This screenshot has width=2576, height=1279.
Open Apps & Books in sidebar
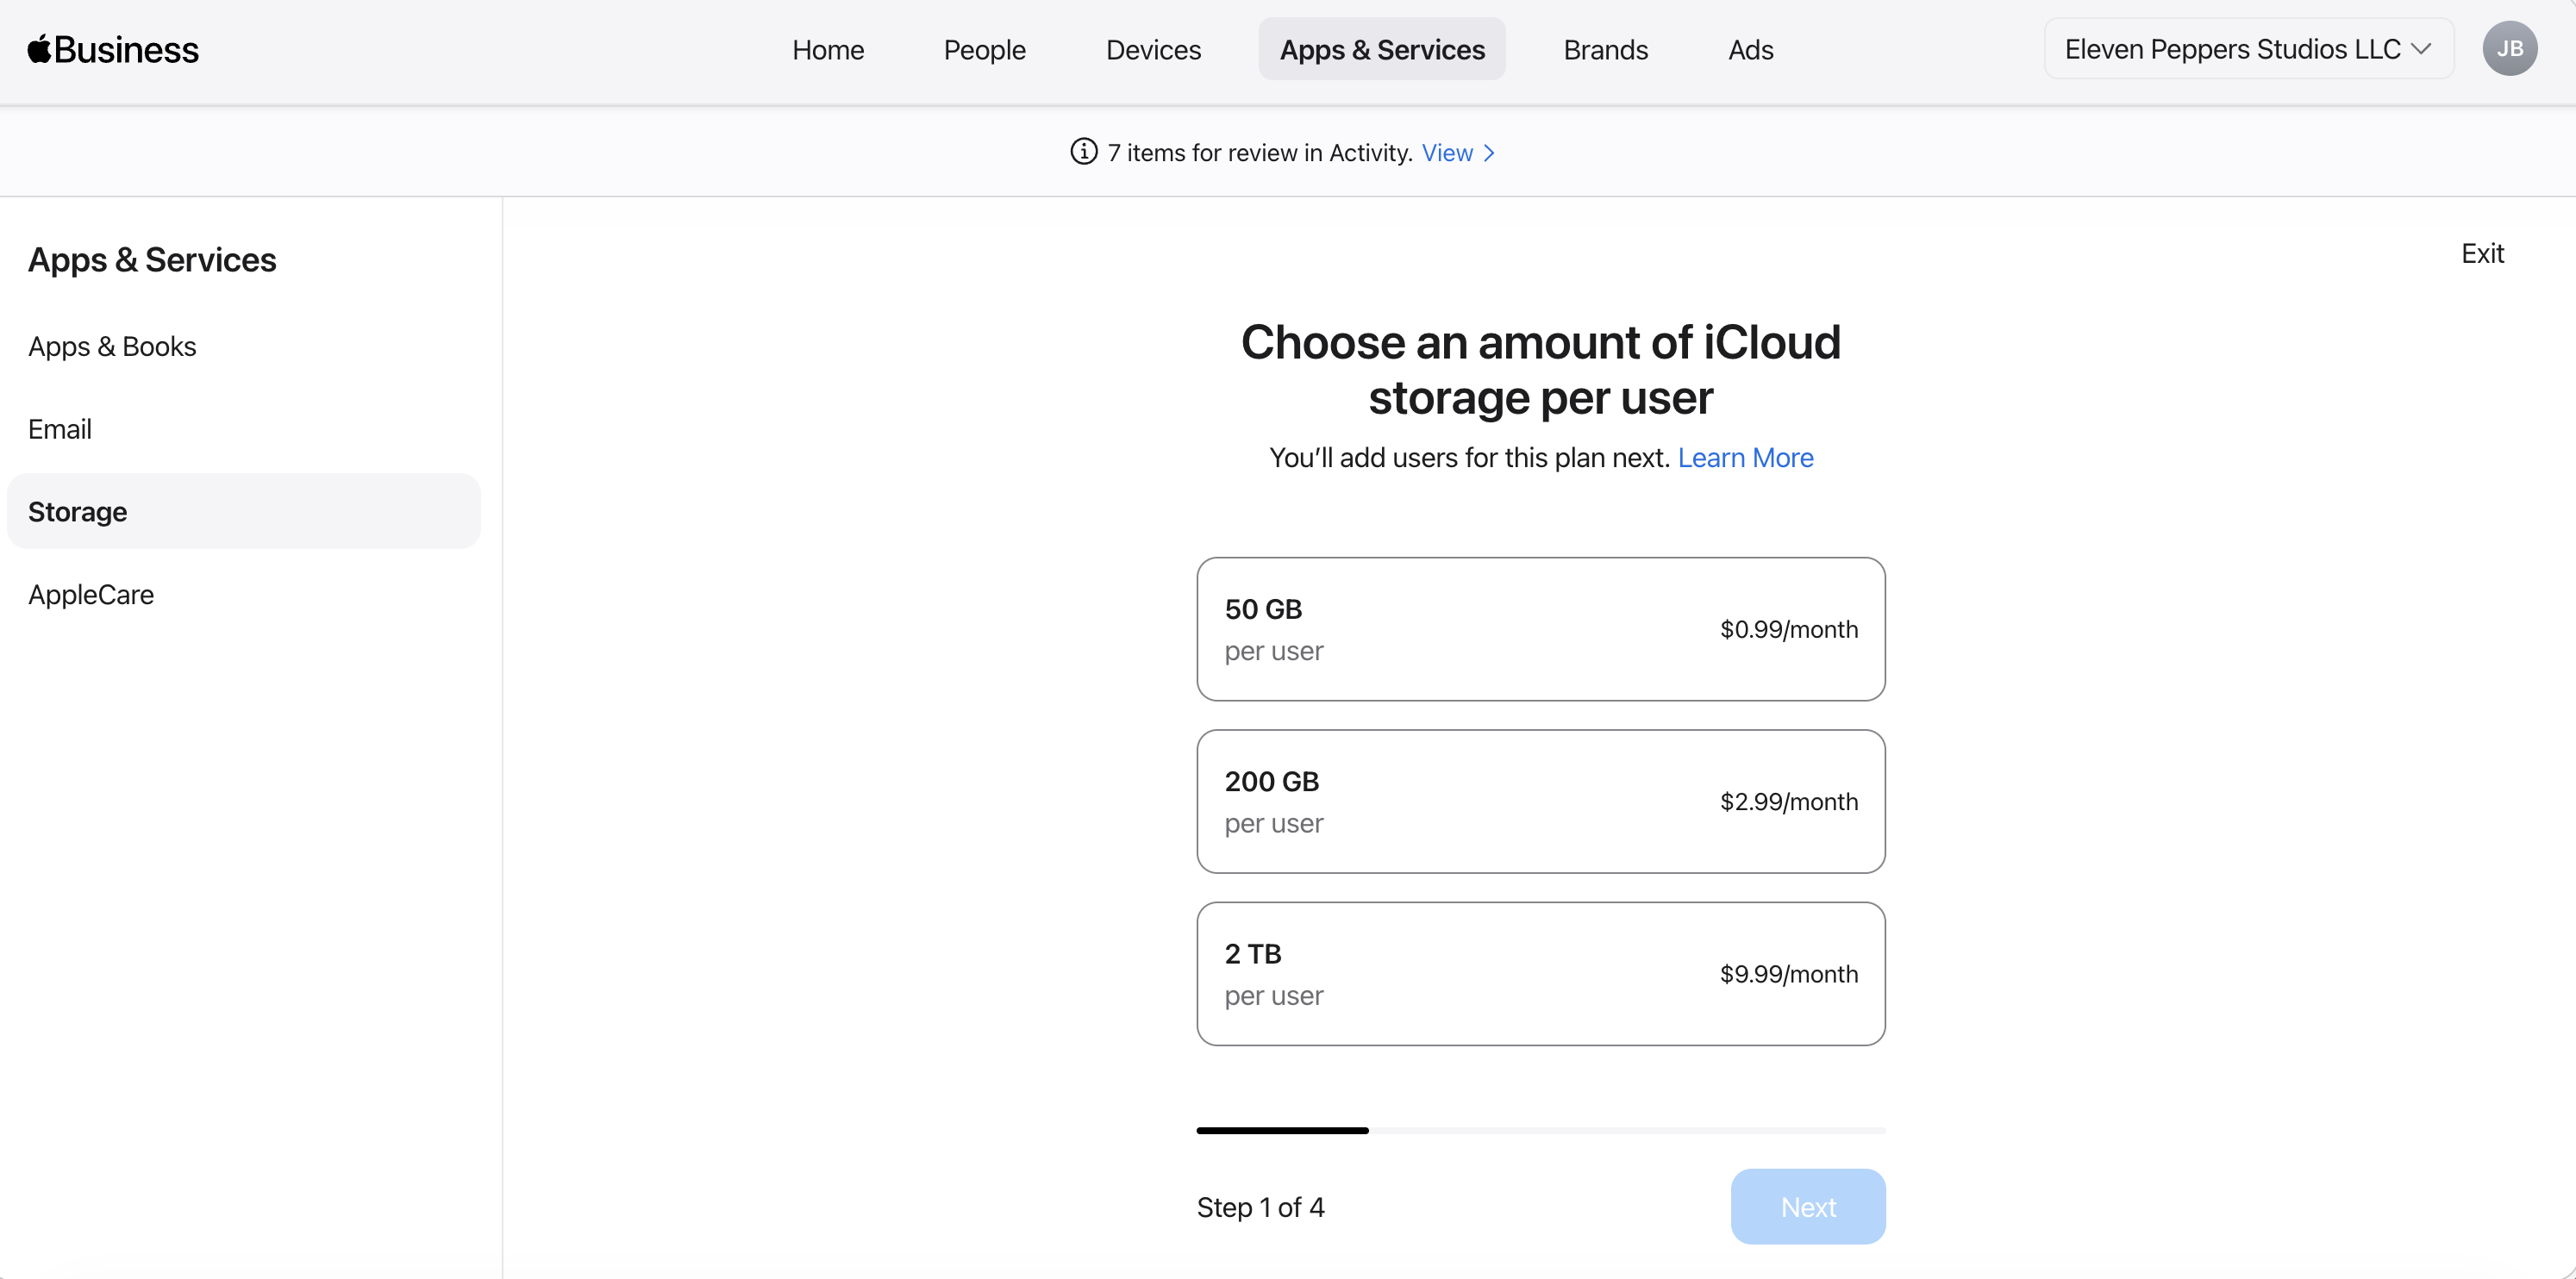tap(112, 346)
